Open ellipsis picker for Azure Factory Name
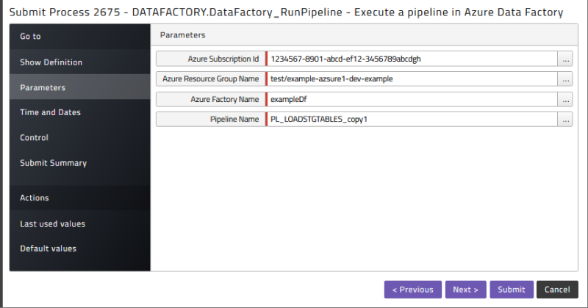This screenshot has height=308, width=588. pos(565,99)
